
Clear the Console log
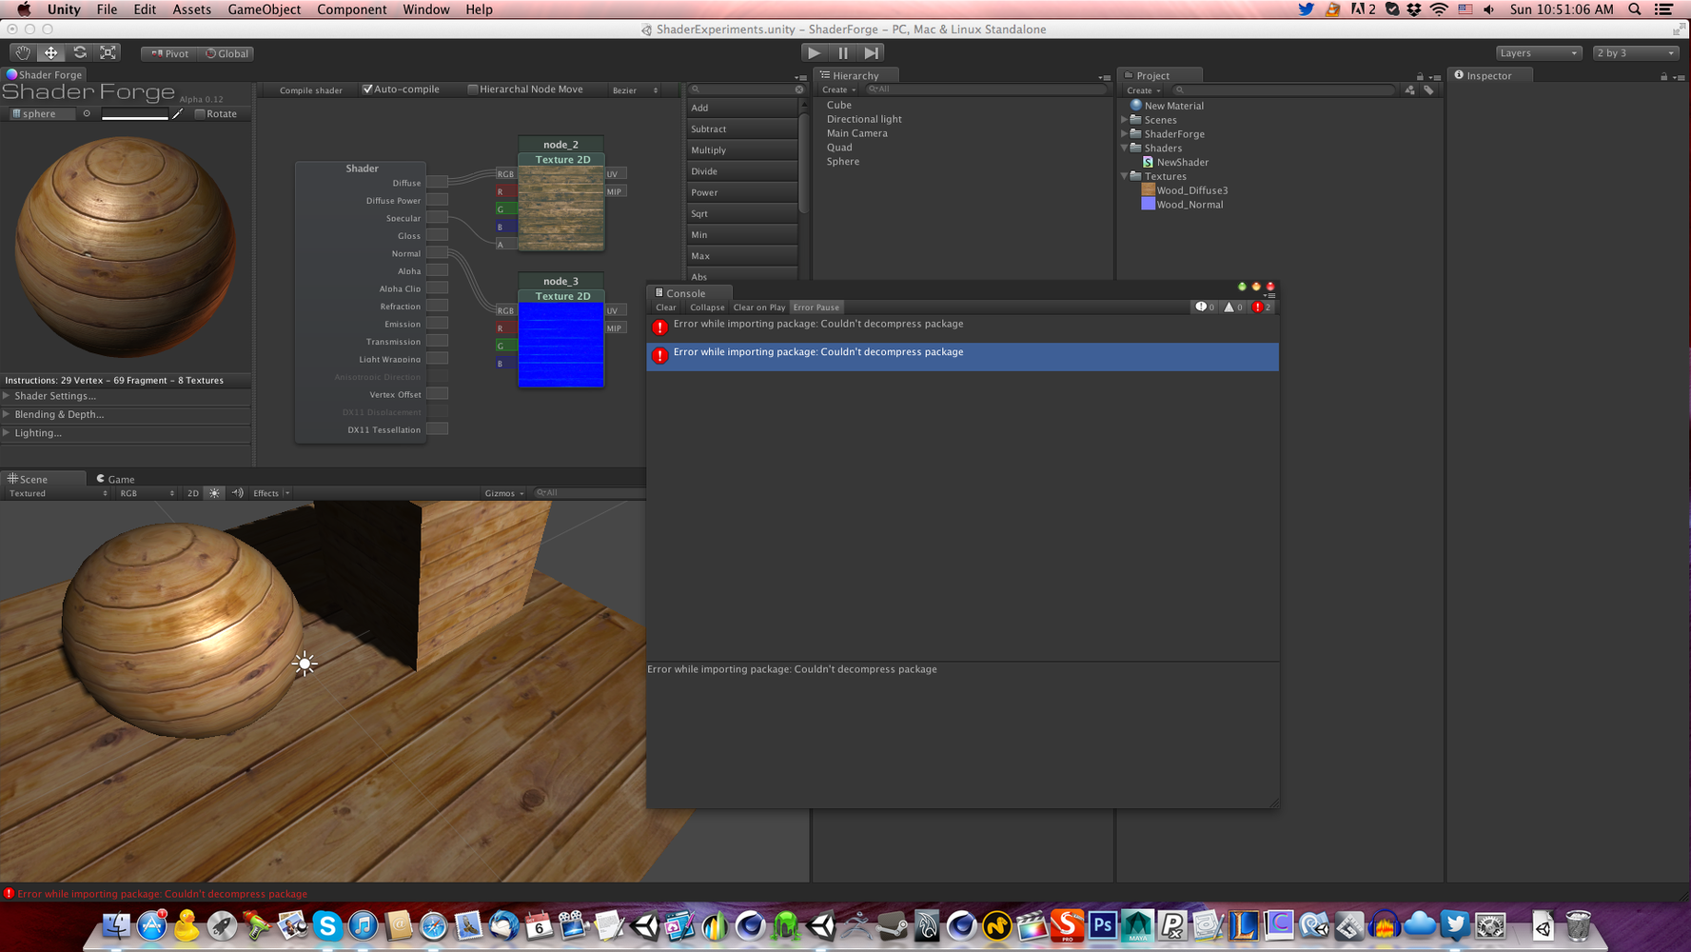(x=666, y=307)
